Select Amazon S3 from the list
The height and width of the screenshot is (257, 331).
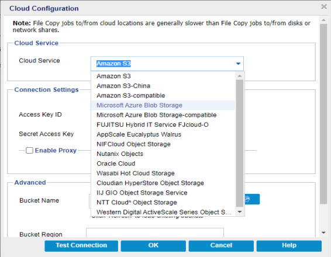coord(163,76)
